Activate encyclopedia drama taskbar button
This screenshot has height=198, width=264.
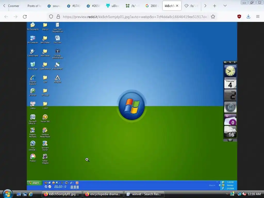(x=103, y=194)
